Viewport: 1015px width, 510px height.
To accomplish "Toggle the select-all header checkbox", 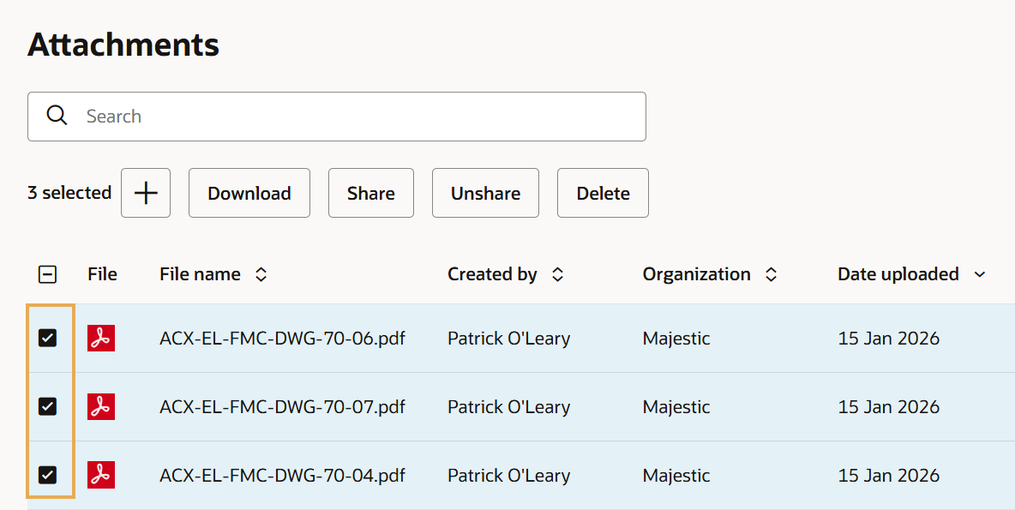I will coord(48,274).
